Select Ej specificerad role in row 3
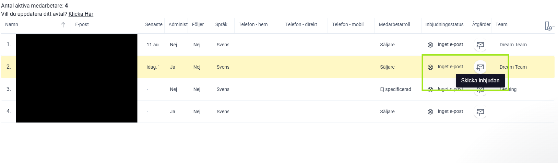The width and height of the screenshot is (558, 163). point(395,89)
